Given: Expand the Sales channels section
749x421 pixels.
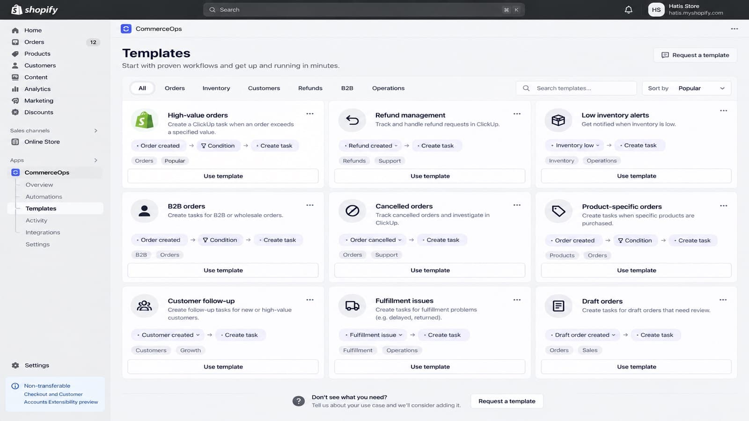Looking at the screenshot, I should (95, 131).
